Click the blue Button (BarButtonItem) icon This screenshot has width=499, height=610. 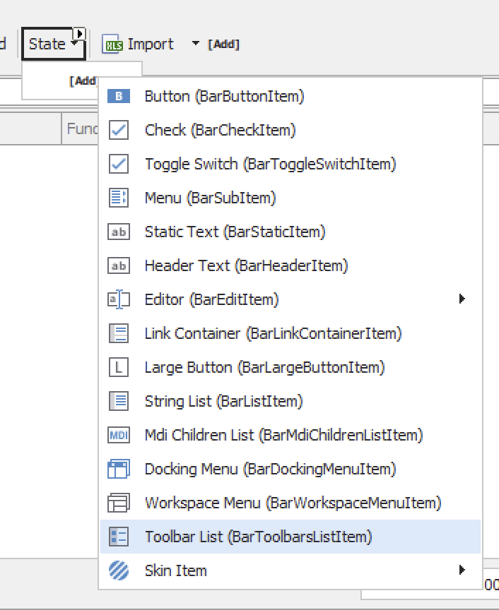(x=119, y=96)
